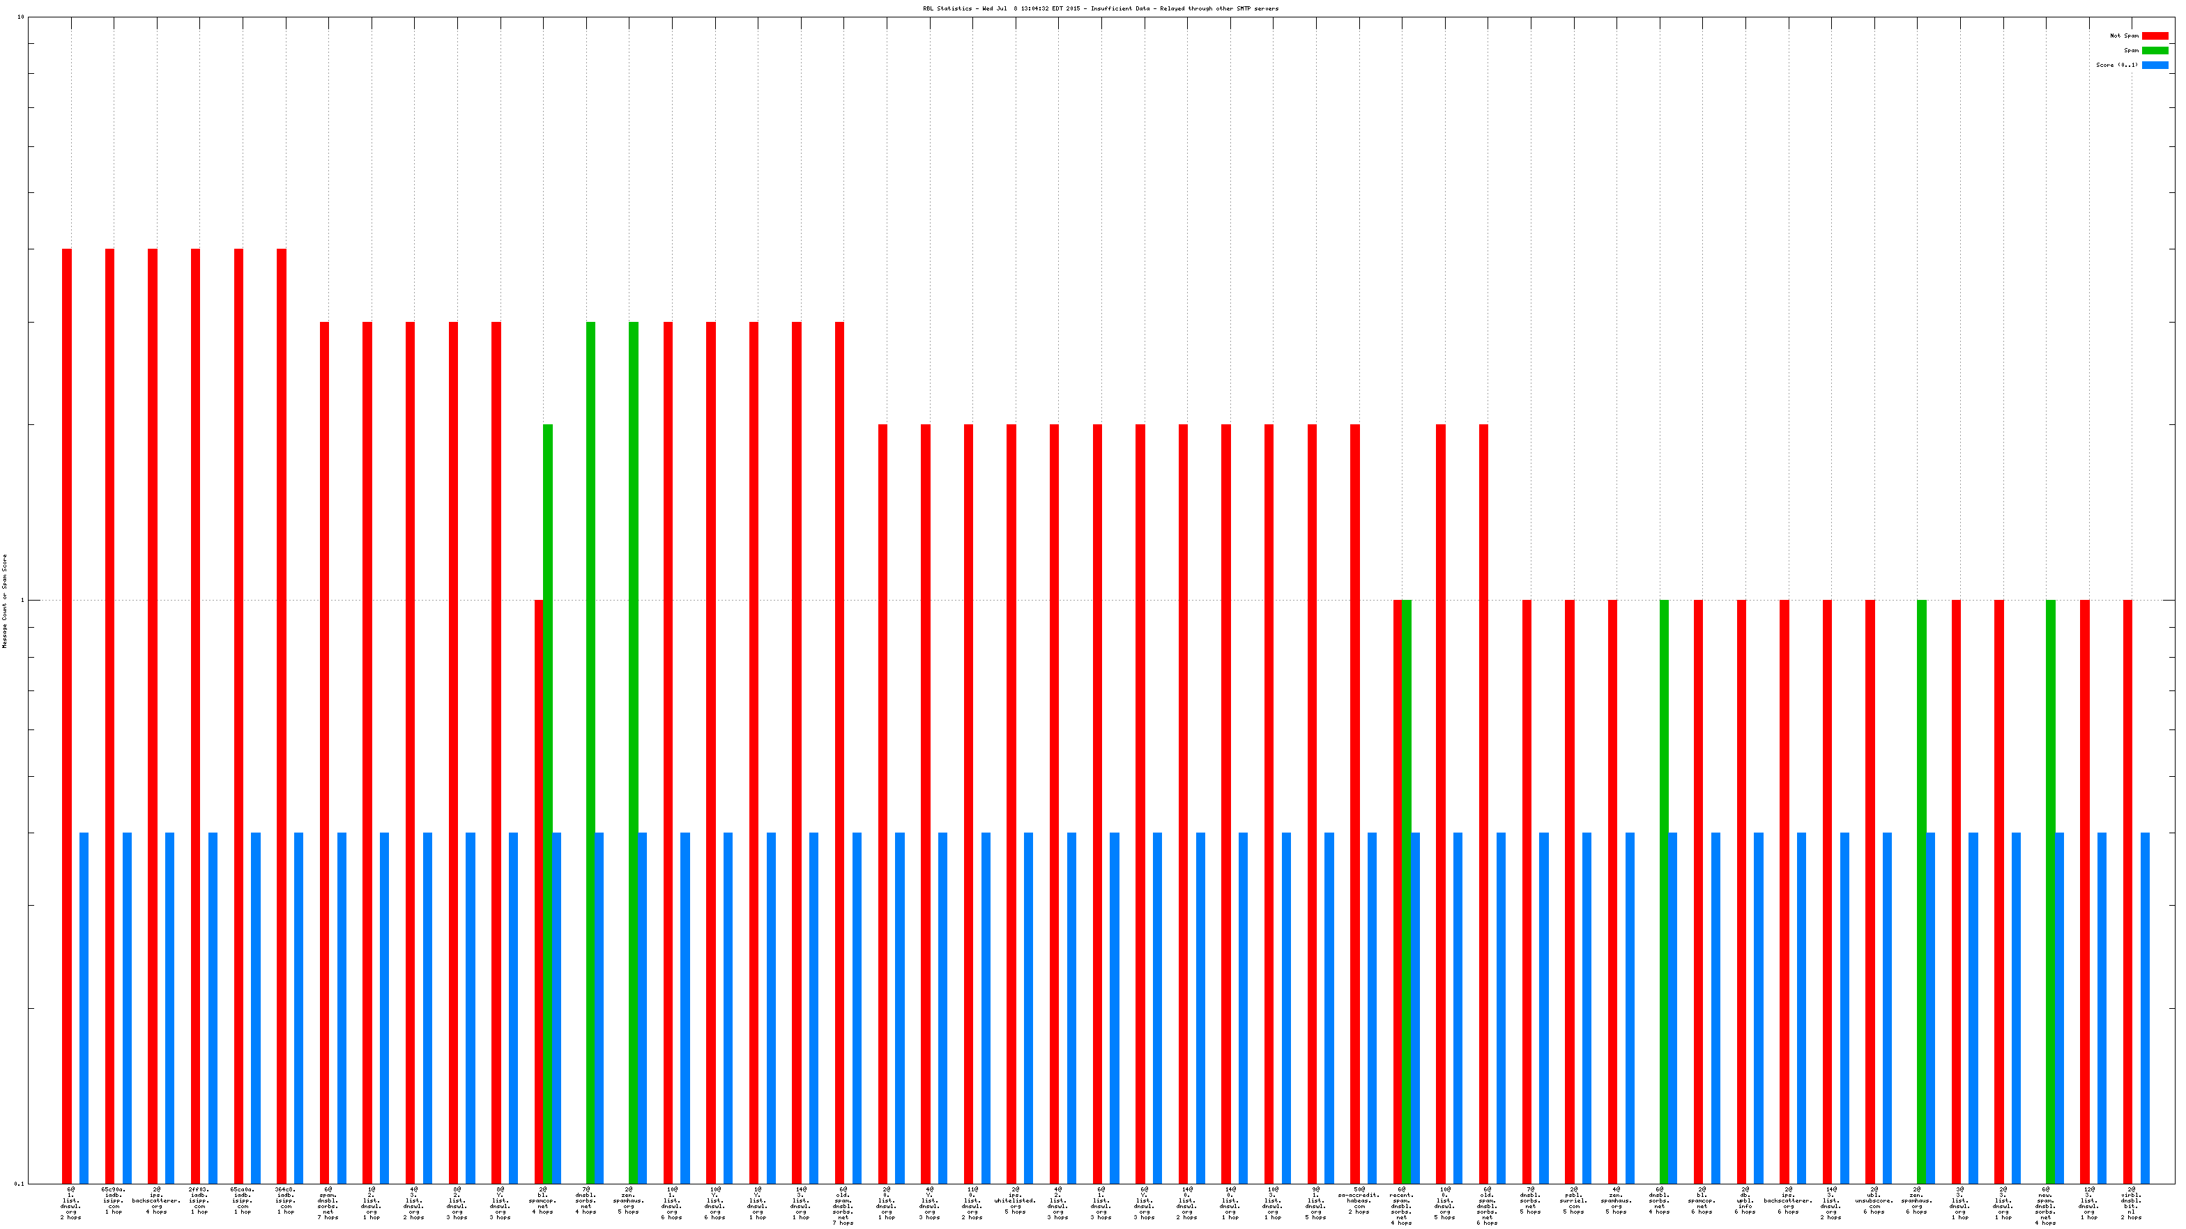Viewport: 2186px width, 1229px height.
Task: Click the virbl.dnsbl.bit.nl x-axis label
Action: coord(2131,1203)
